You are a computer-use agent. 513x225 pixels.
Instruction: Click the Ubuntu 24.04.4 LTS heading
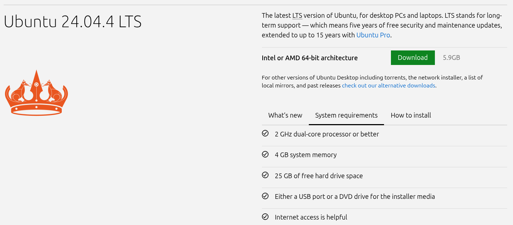click(73, 22)
